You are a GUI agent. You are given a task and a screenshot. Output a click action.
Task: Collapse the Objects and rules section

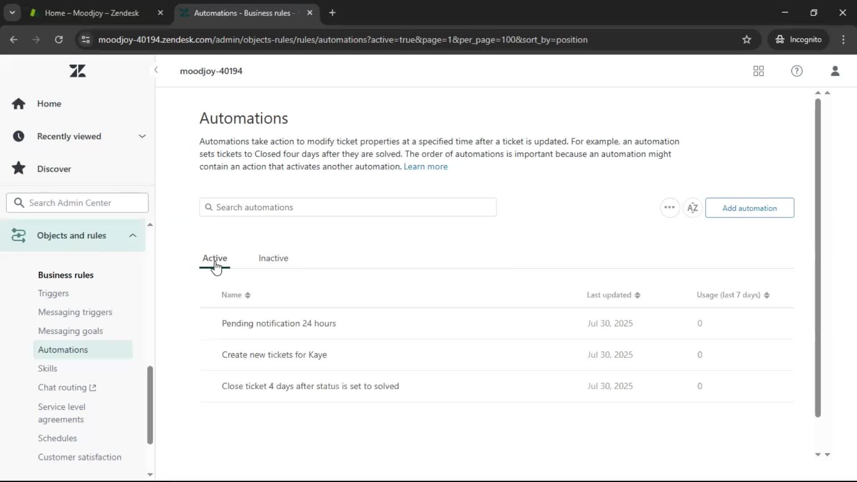coord(133,235)
